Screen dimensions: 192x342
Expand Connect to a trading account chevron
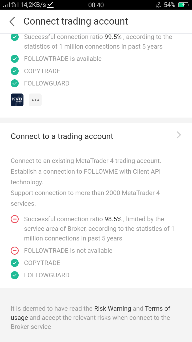[x=179, y=135]
